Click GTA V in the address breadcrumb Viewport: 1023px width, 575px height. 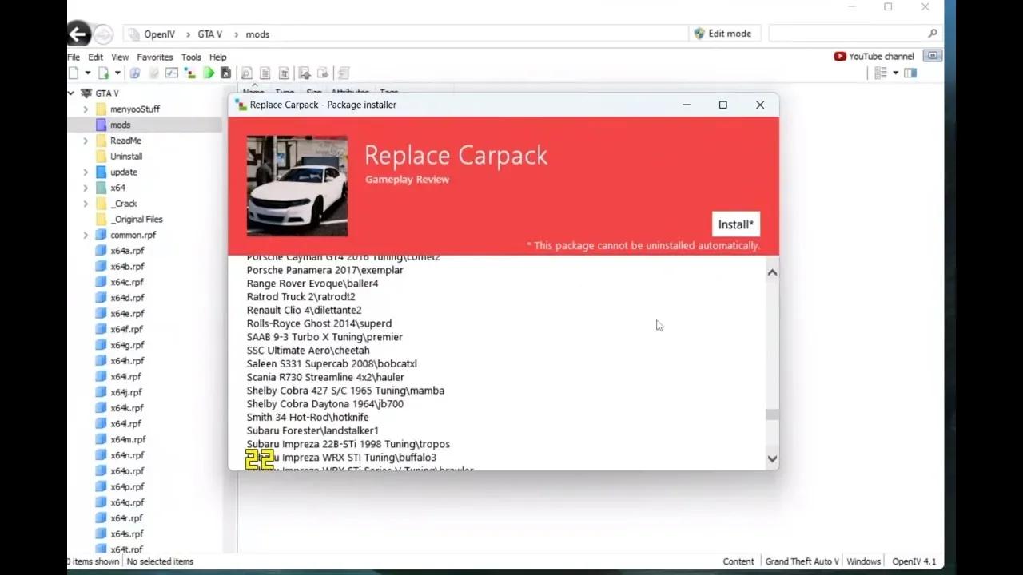tap(210, 34)
